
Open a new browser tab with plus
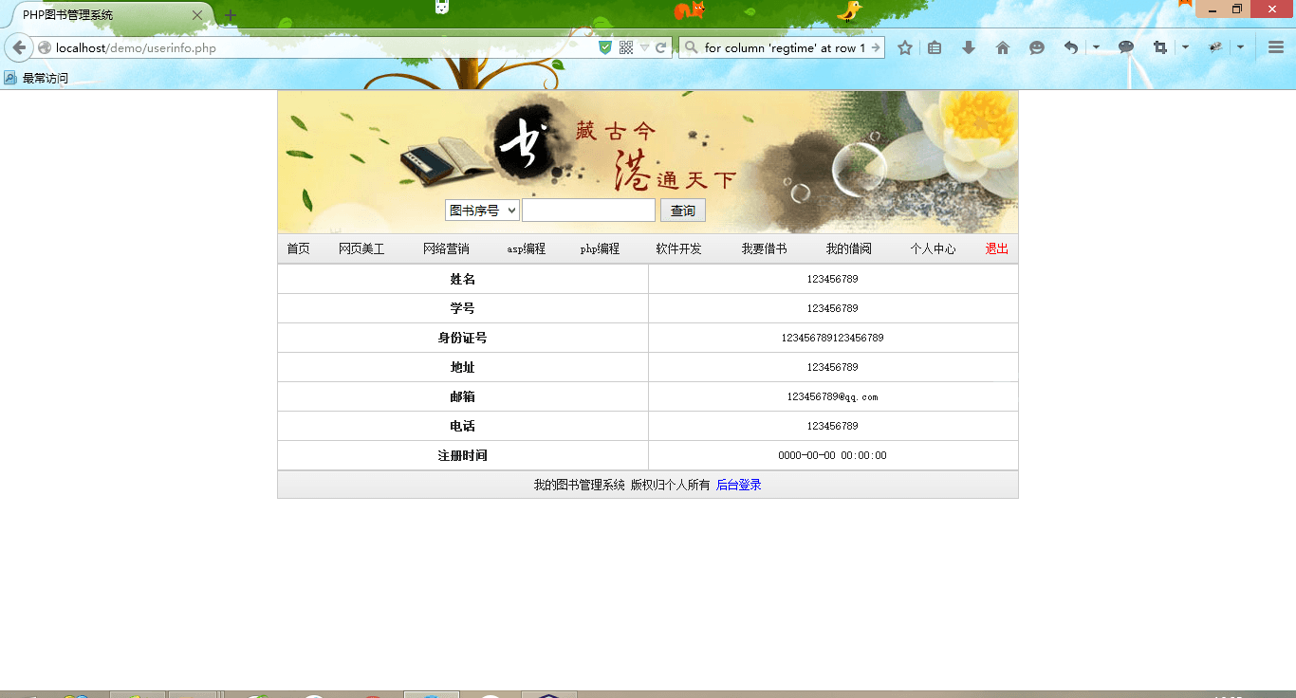[x=231, y=15]
